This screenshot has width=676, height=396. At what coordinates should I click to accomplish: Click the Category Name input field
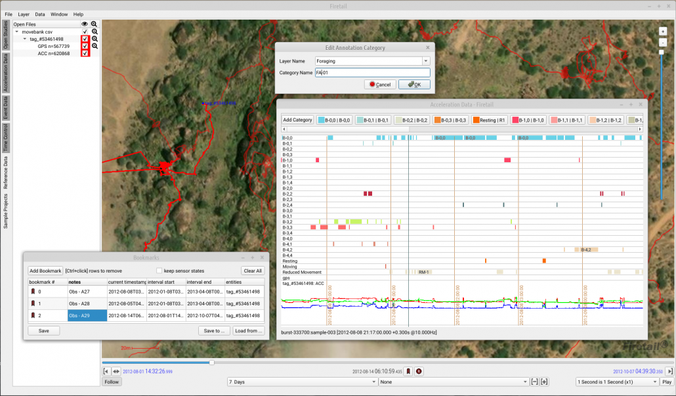click(373, 72)
